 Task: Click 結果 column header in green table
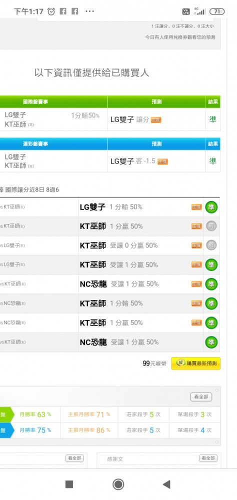point(213,101)
